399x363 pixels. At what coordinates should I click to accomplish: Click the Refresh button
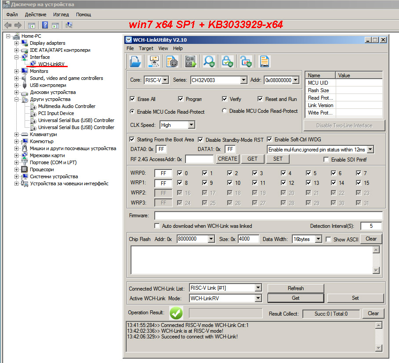click(x=296, y=288)
